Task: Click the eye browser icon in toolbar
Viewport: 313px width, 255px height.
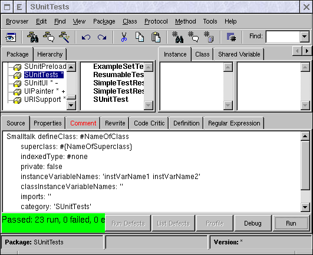Action: [x=11, y=37]
